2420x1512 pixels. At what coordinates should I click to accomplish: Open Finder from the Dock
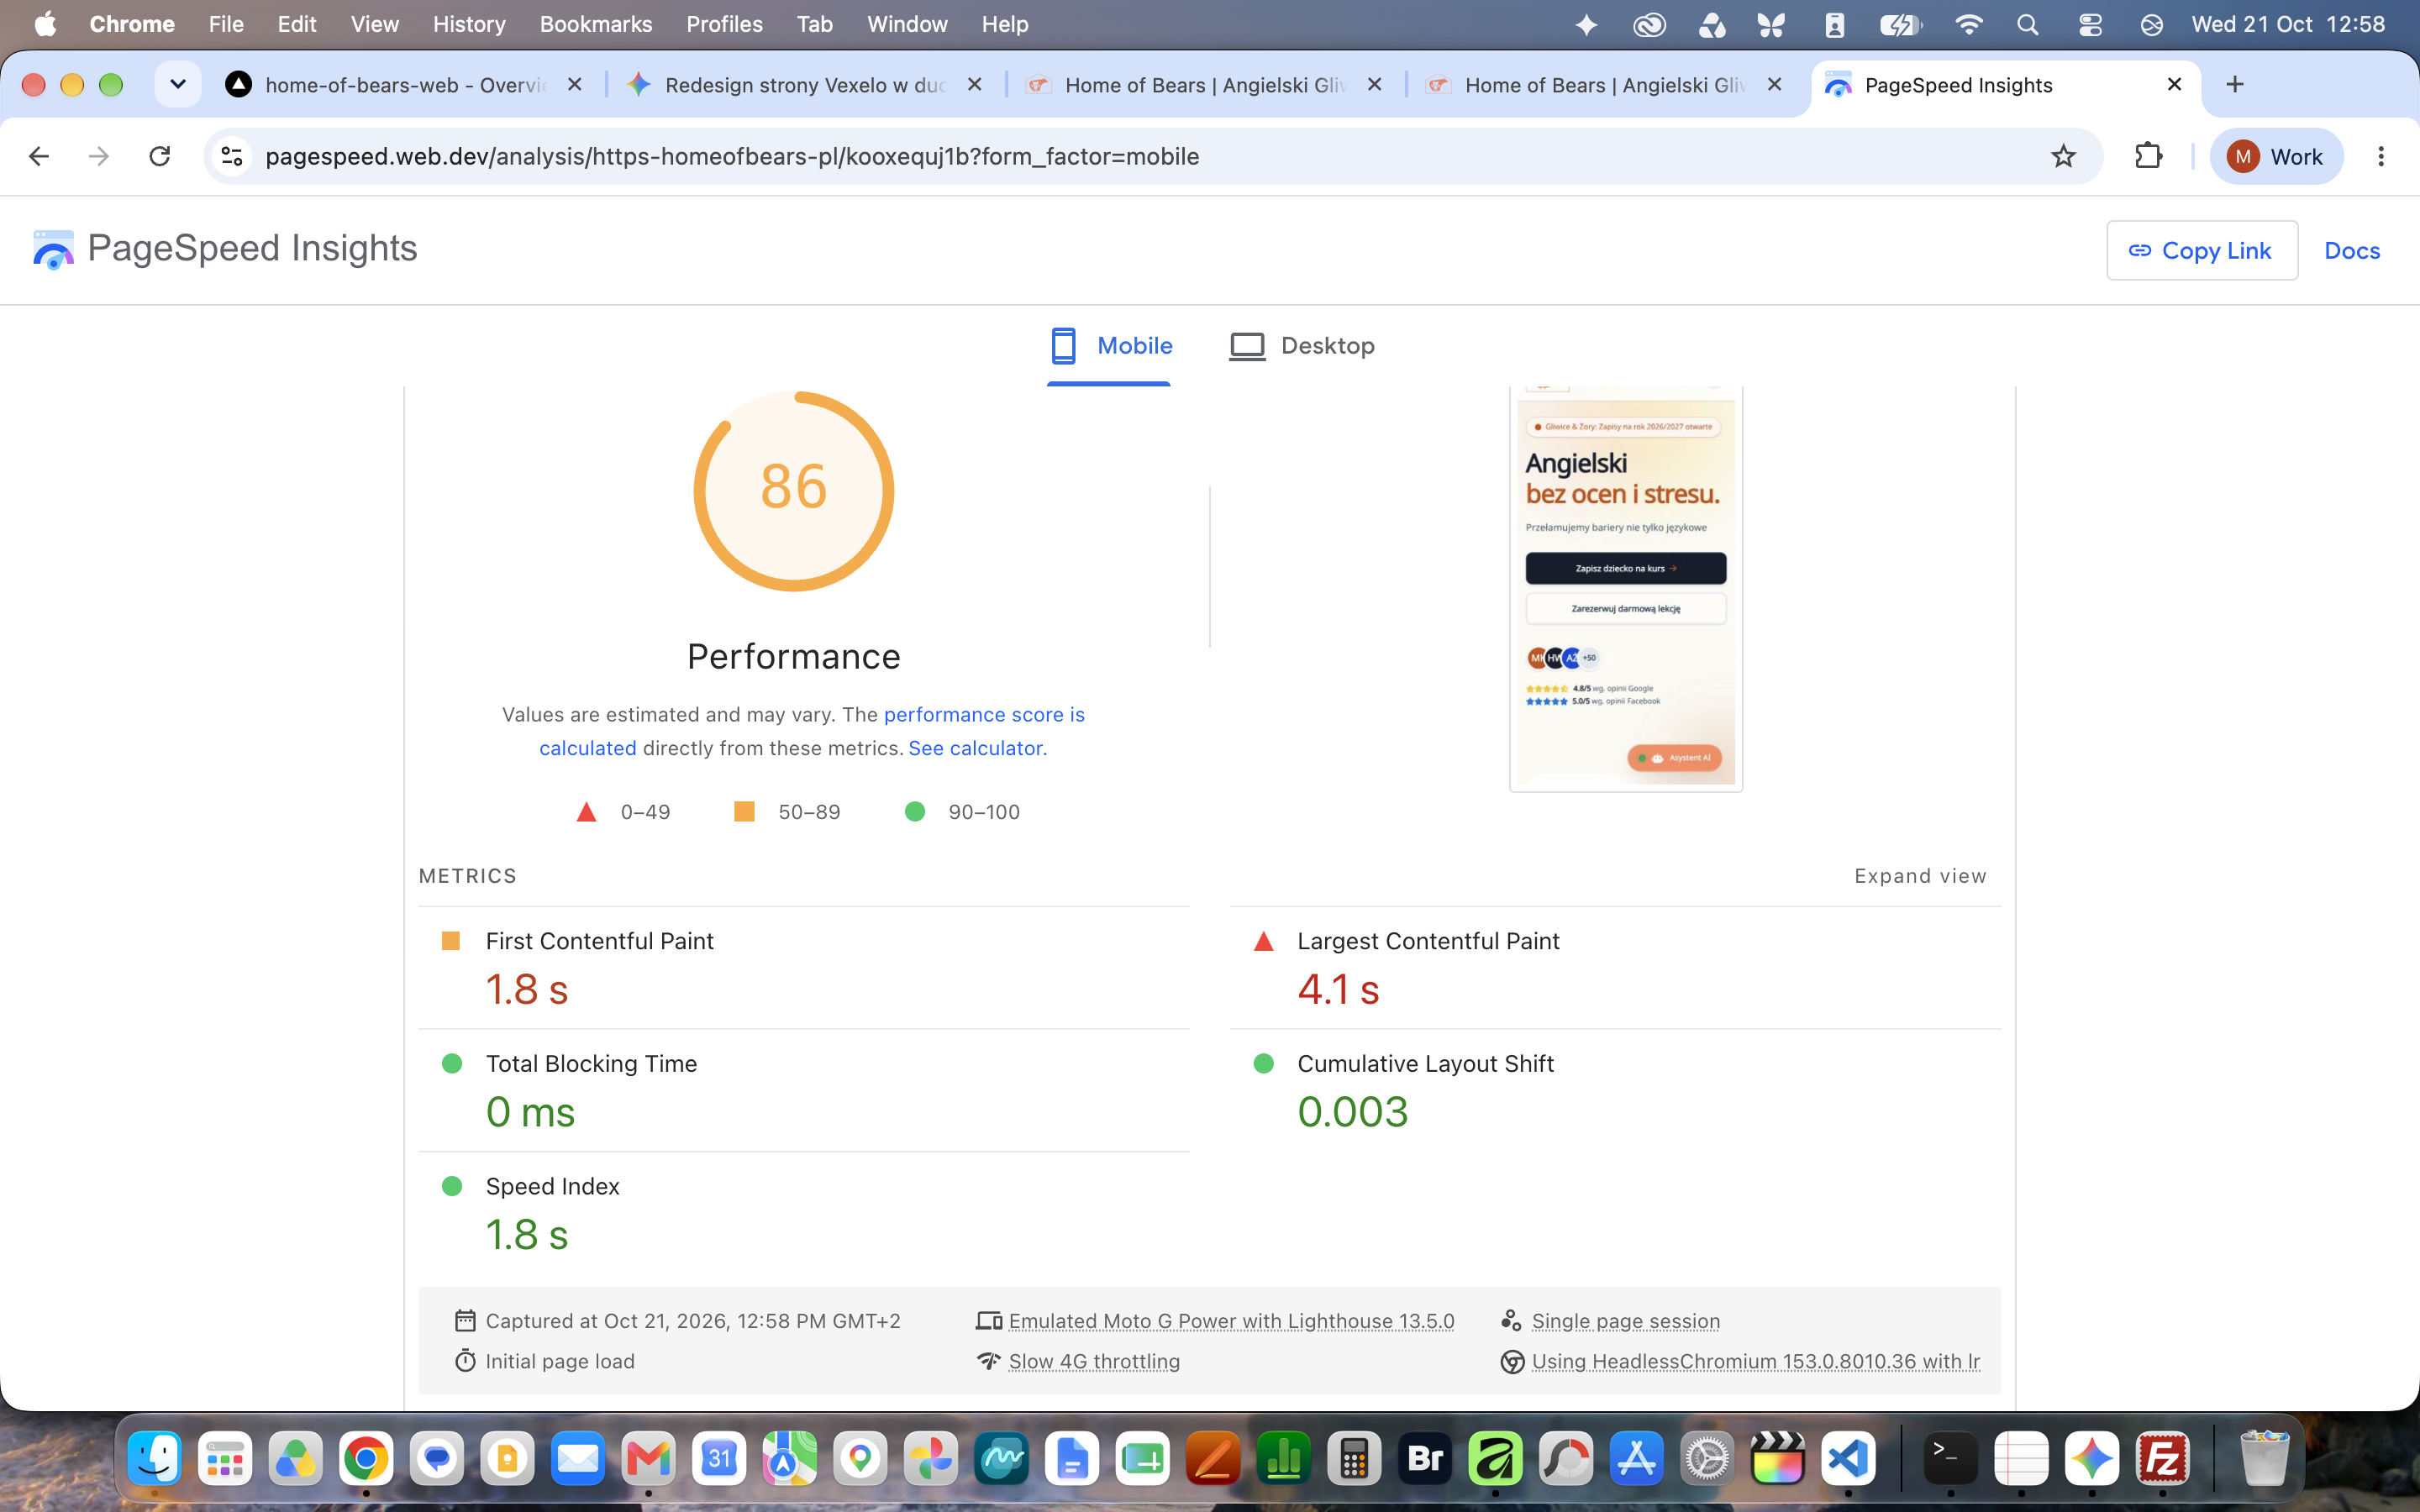click(x=154, y=1458)
